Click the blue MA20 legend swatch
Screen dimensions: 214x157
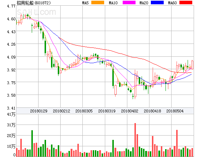157,2
